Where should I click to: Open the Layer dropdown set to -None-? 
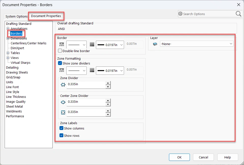point(196,44)
